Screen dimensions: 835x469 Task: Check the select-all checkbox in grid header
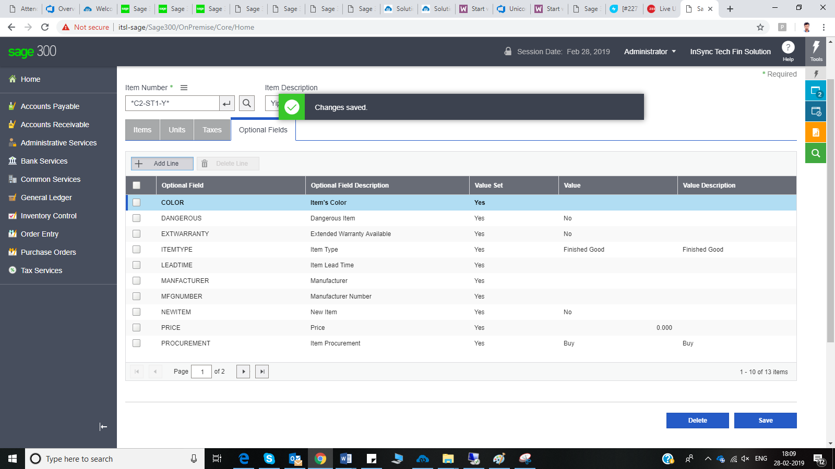click(x=136, y=185)
